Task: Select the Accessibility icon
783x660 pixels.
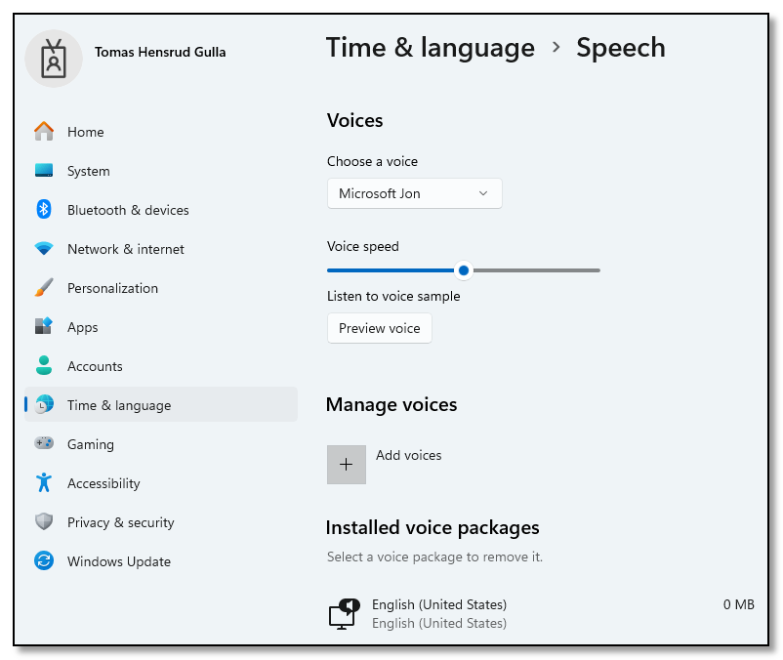Action: (45, 483)
